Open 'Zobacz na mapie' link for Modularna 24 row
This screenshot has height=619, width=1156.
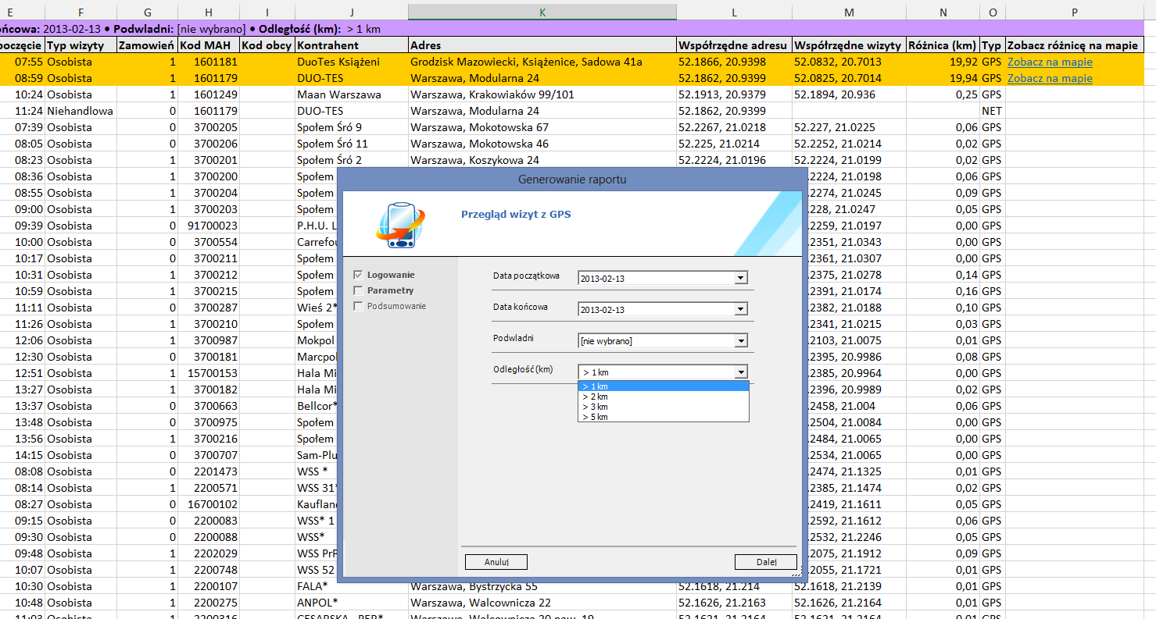coord(1050,78)
